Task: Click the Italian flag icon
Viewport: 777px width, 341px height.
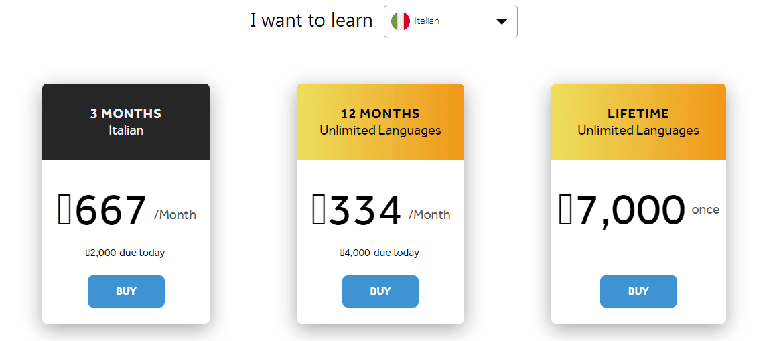Action: pyautogui.click(x=400, y=21)
